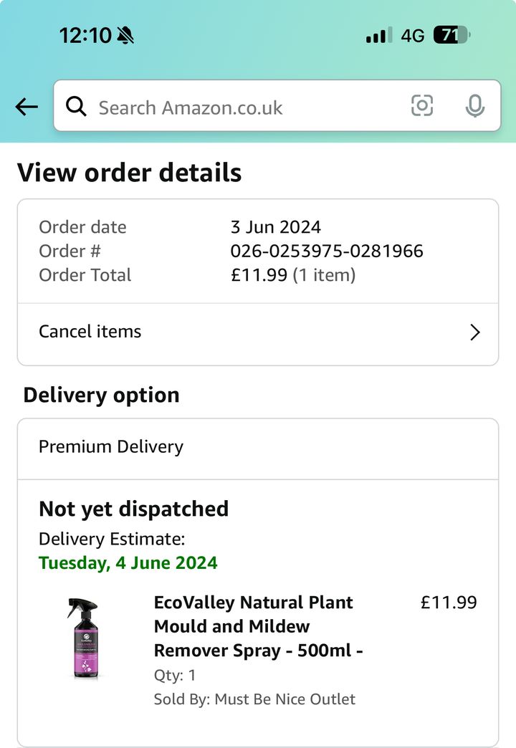The height and width of the screenshot is (748, 516).
Task: Tap the Tuesday, 4 June 2024 delivery estimate
Action: (128, 563)
